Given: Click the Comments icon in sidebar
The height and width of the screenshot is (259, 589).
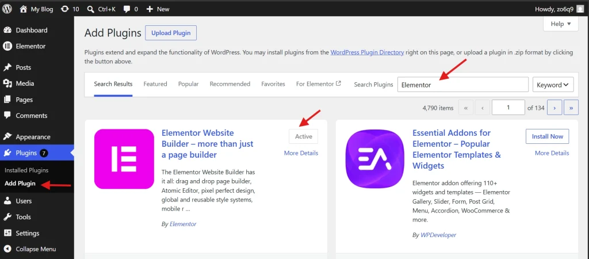Looking at the screenshot, I should click(x=7, y=116).
